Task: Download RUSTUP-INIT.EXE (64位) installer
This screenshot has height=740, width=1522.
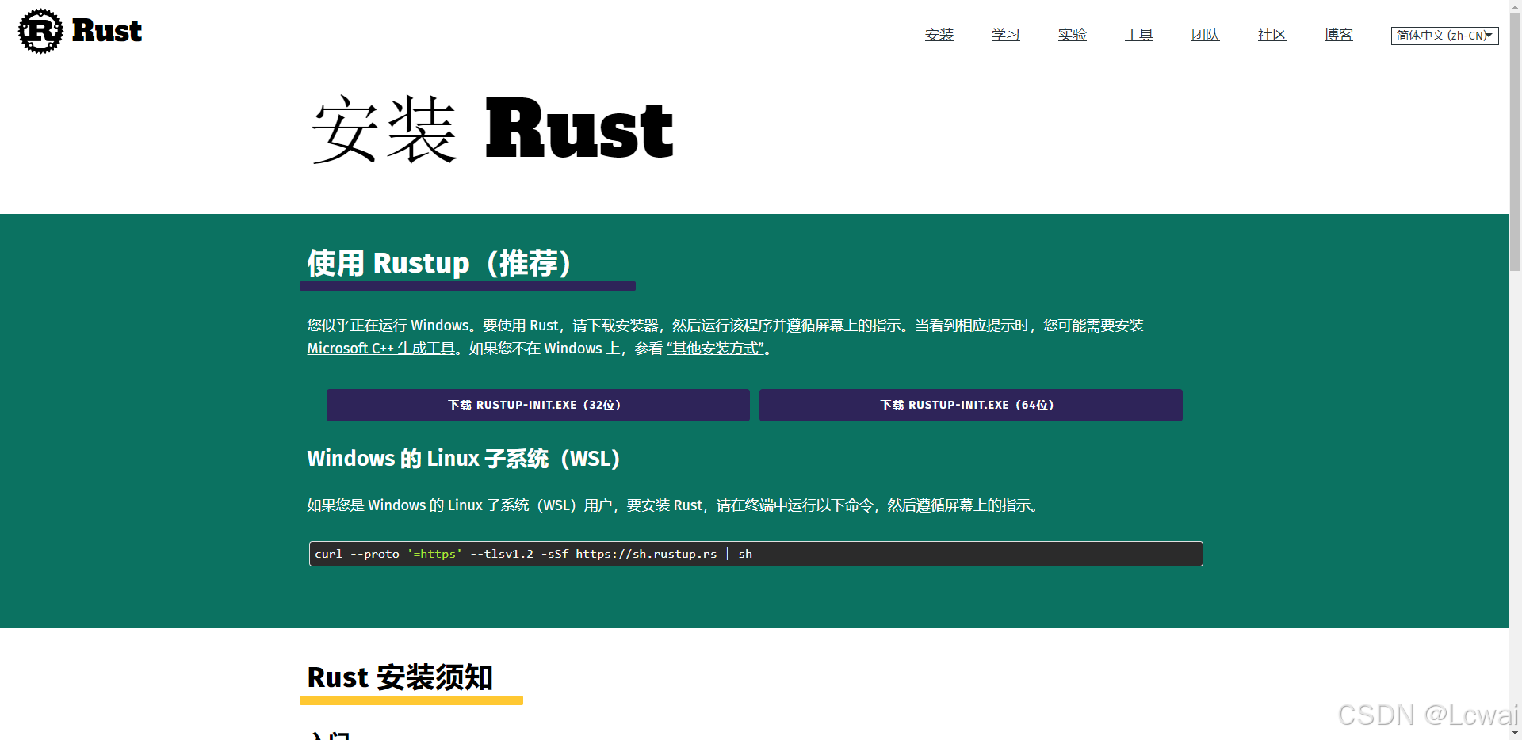Action: pos(971,405)
